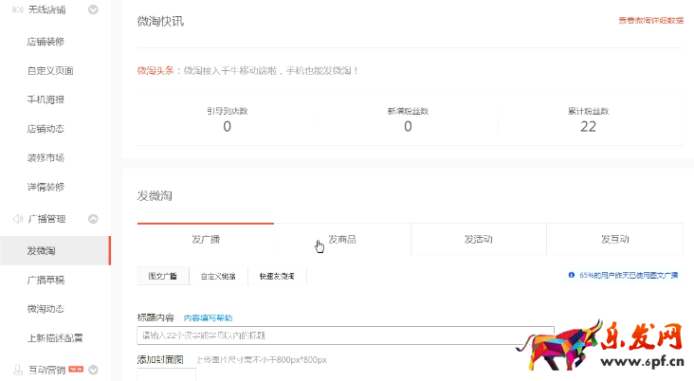Open 店铺装修 in the sidebar
Viewport: 694px width, 381px height.
(46, 42)
